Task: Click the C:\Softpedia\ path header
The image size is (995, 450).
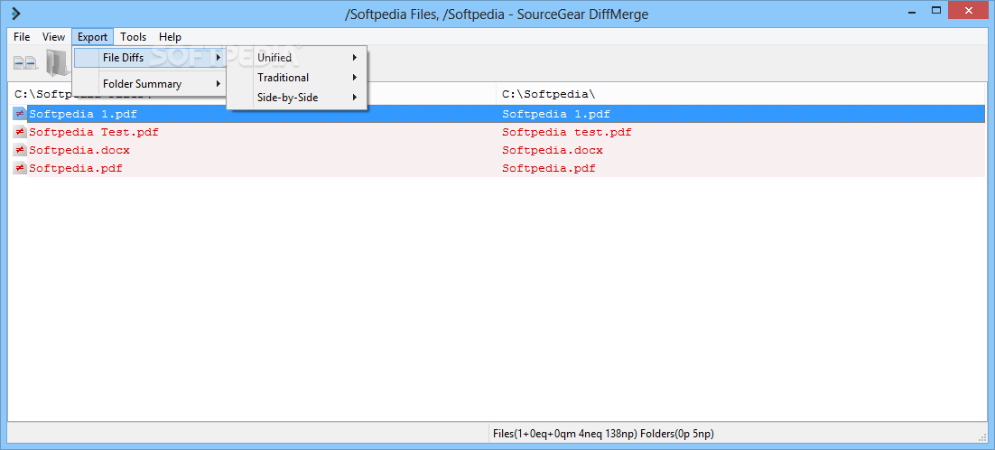Action: tap(549, 95)
